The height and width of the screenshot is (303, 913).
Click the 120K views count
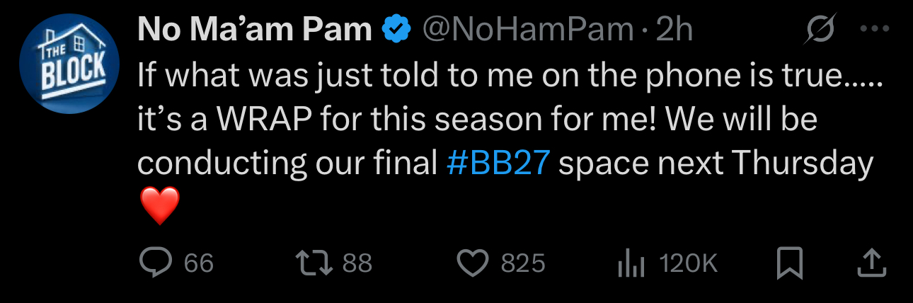689,264
